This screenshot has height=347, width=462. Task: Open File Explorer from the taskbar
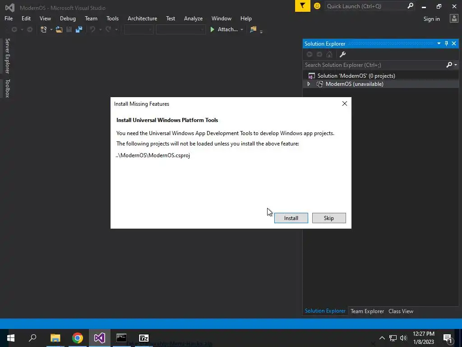55,338
